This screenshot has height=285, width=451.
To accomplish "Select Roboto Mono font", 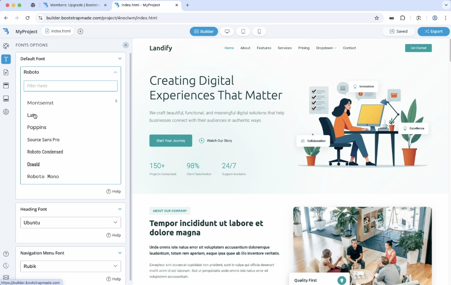I will [43, 176].
